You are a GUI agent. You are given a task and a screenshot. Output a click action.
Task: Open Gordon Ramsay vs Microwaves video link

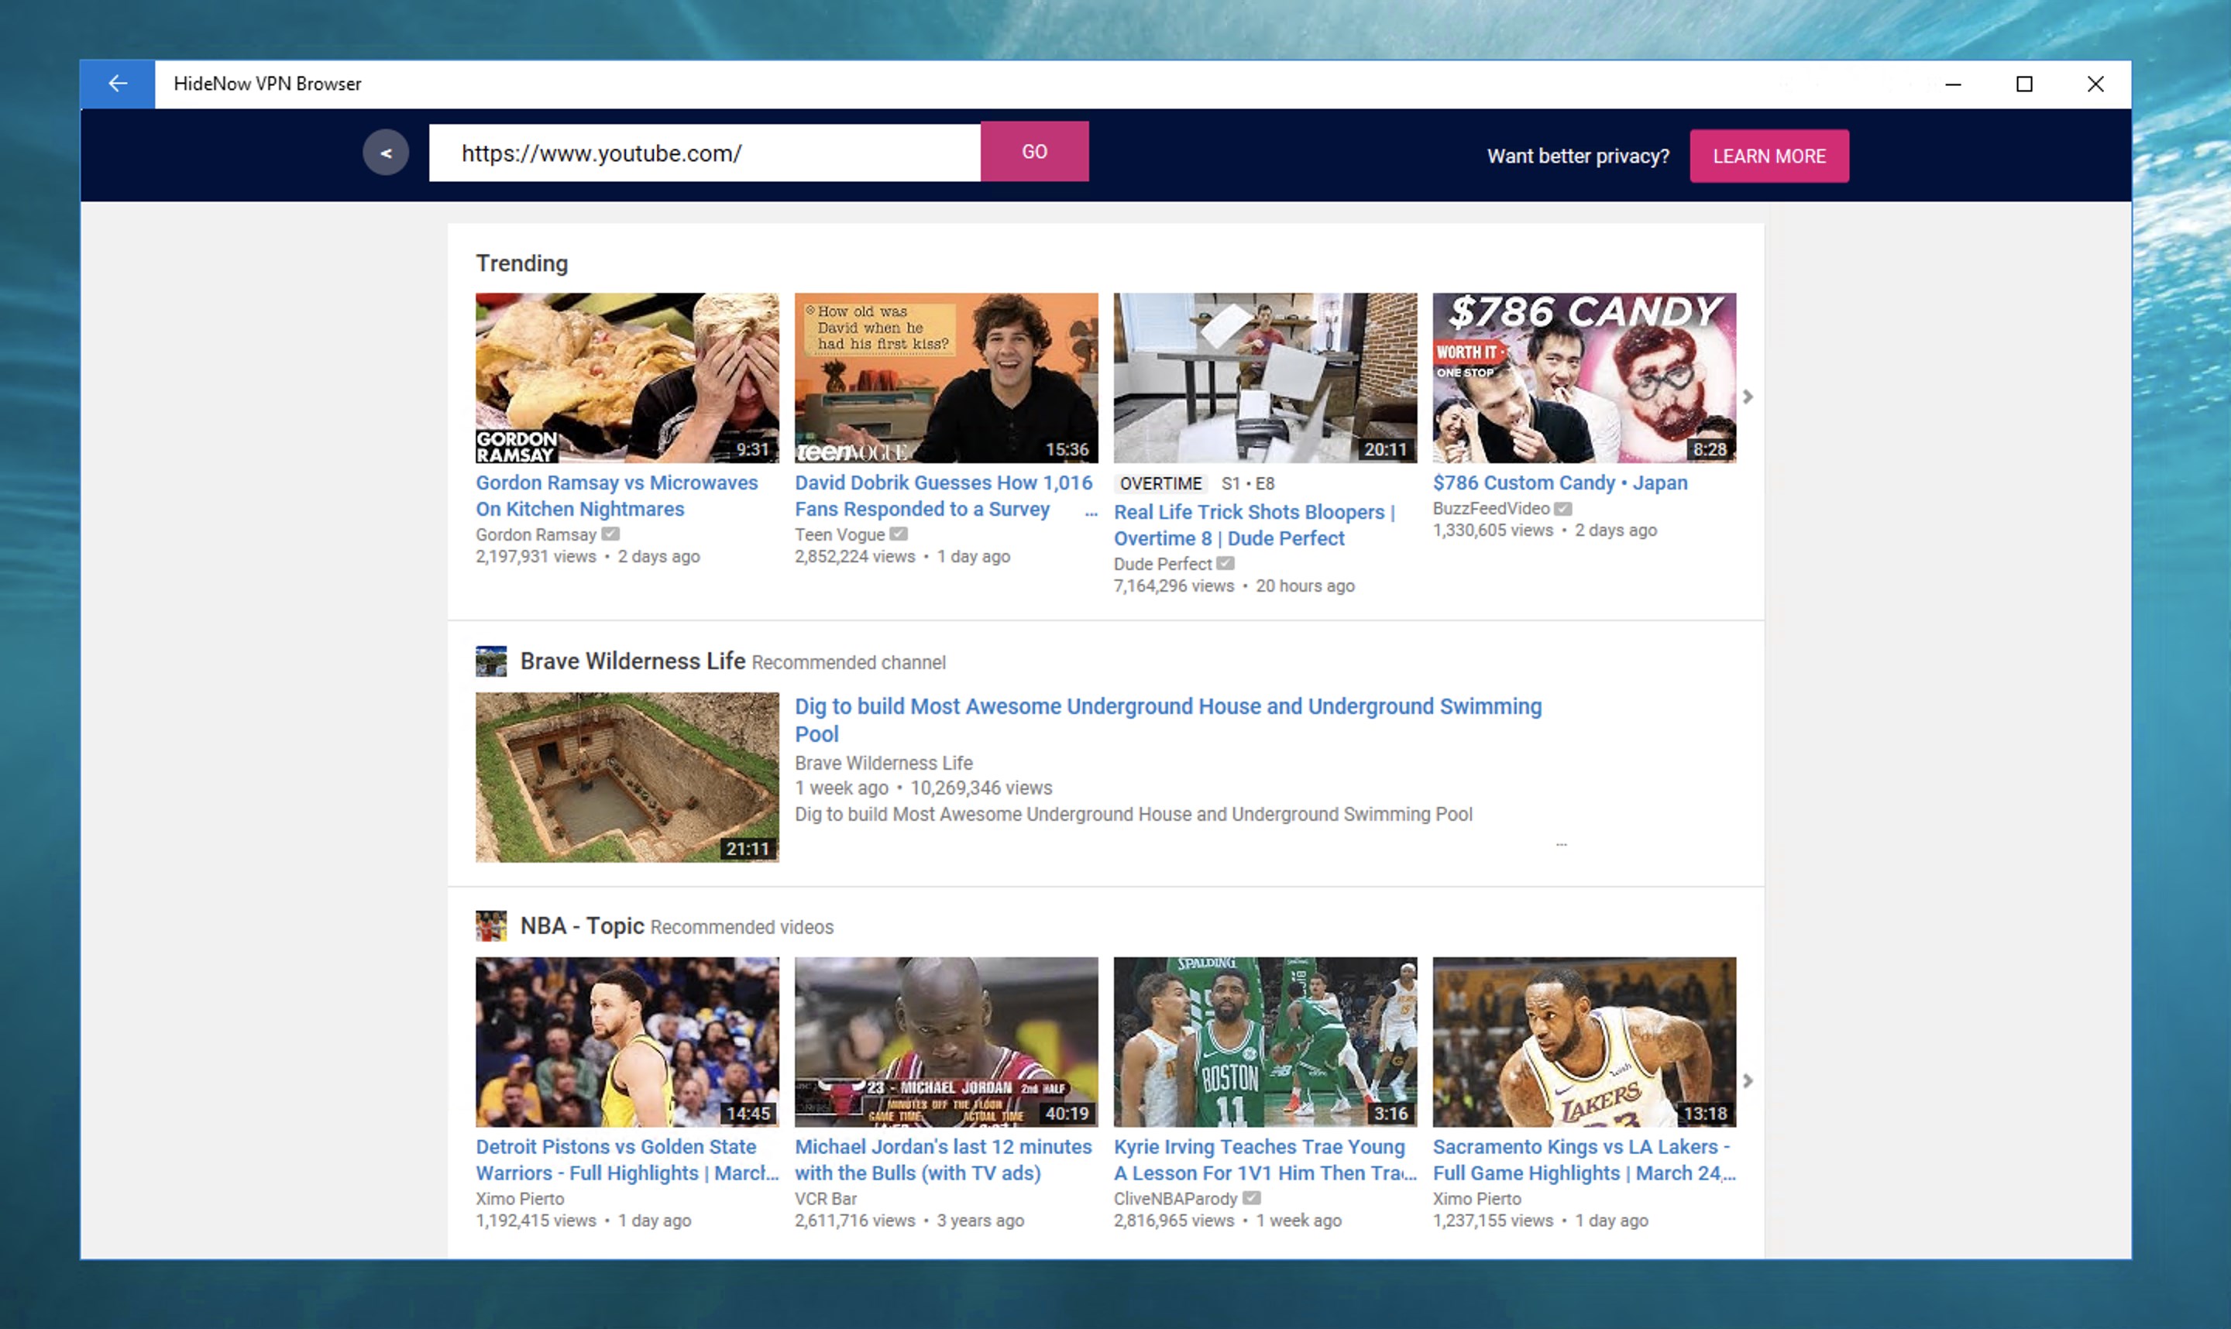(616, 495)
